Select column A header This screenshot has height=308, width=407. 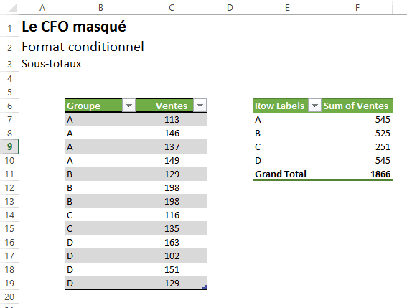click(x=42, y=7)
